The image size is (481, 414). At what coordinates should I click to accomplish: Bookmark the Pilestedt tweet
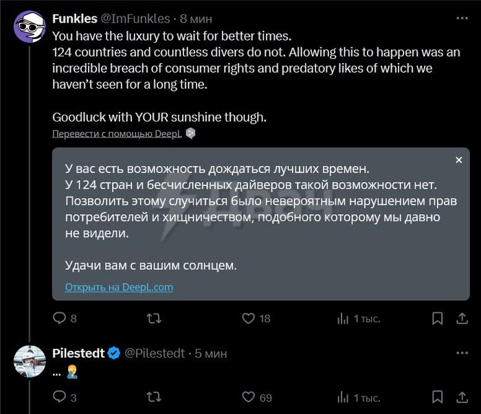click(437, 397)
